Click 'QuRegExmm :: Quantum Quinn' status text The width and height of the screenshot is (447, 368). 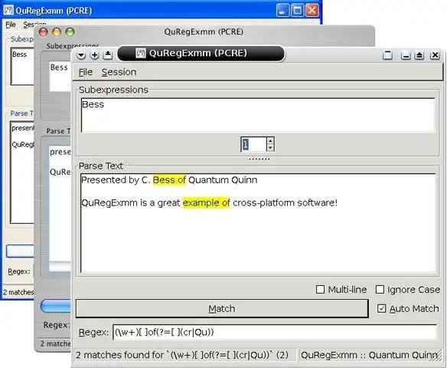(369, 355)
